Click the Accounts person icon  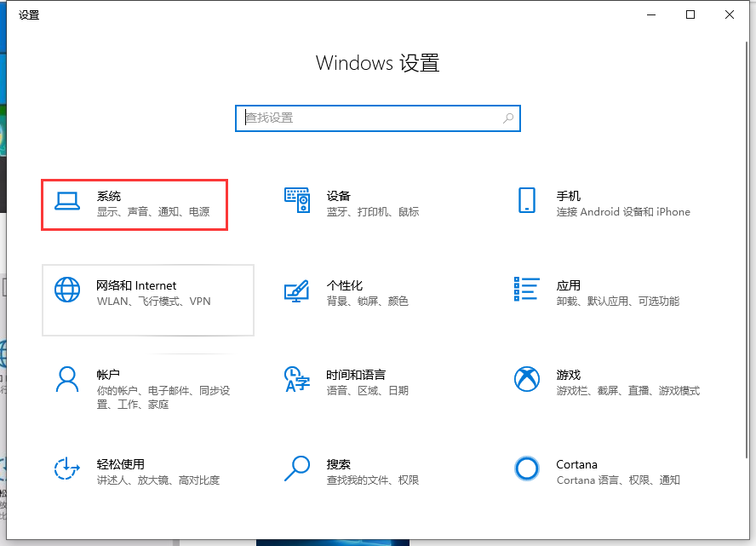[x=67, y=379]
